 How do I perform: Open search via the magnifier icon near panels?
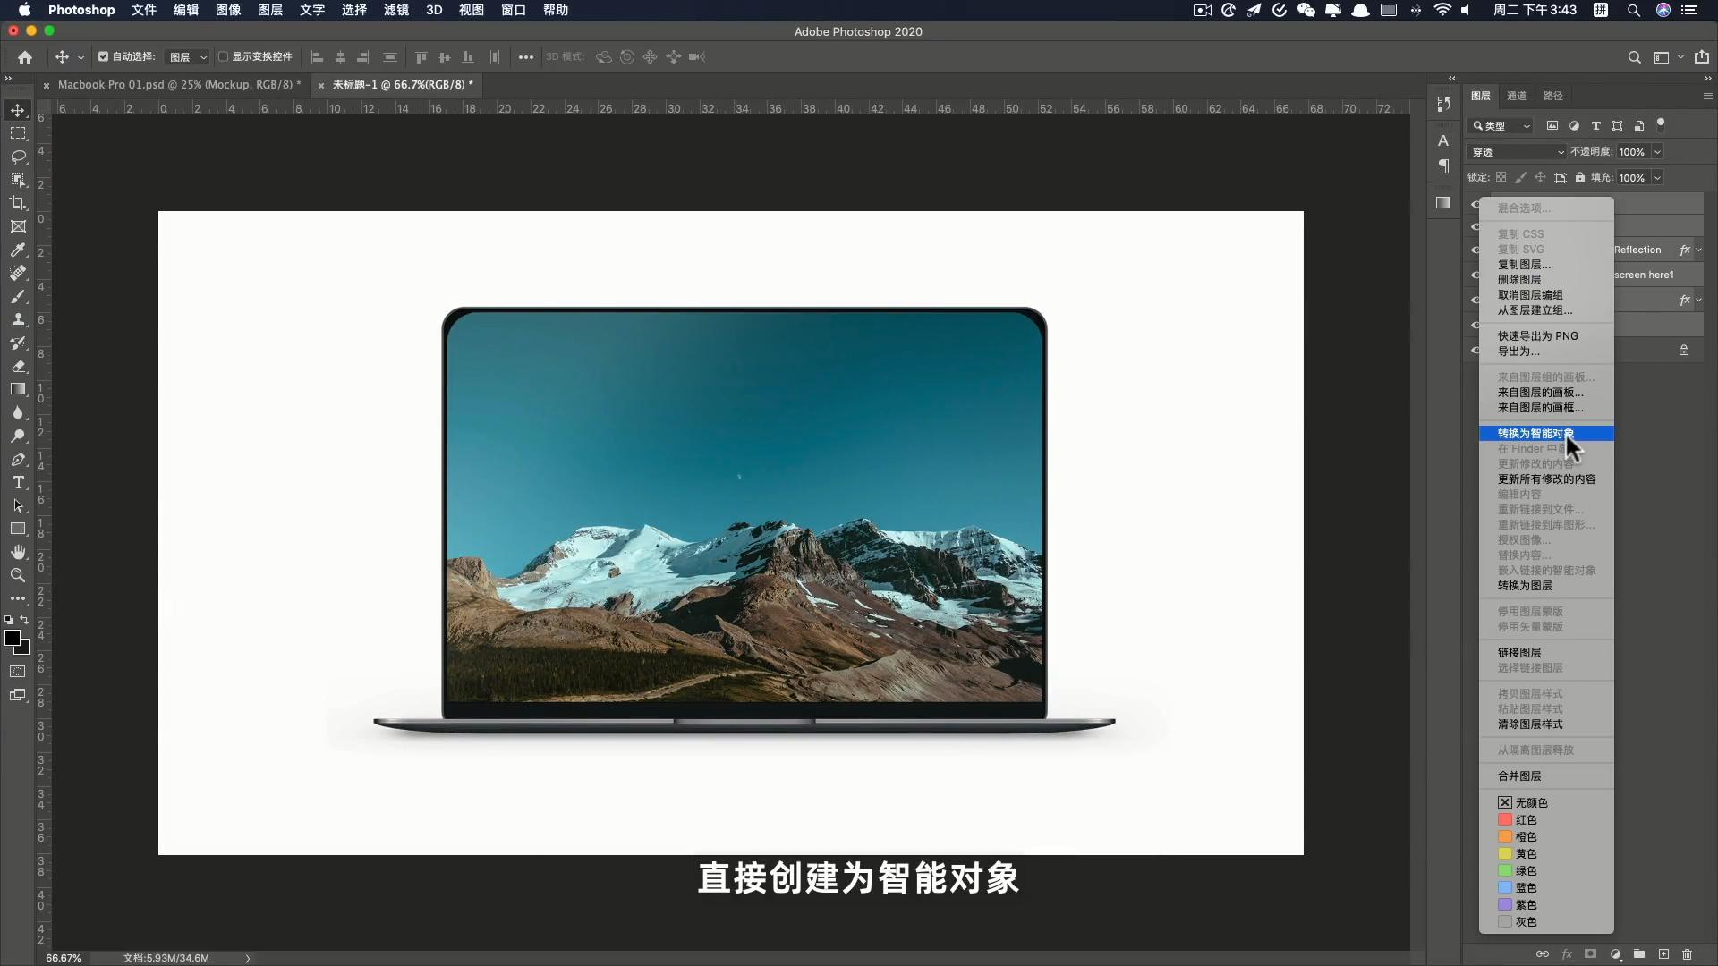1634,56
